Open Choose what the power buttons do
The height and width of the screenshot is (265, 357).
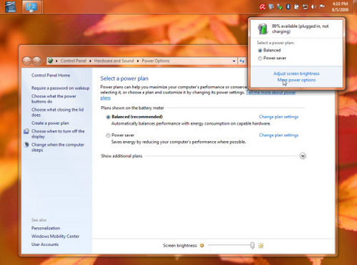tap(54, 99)
